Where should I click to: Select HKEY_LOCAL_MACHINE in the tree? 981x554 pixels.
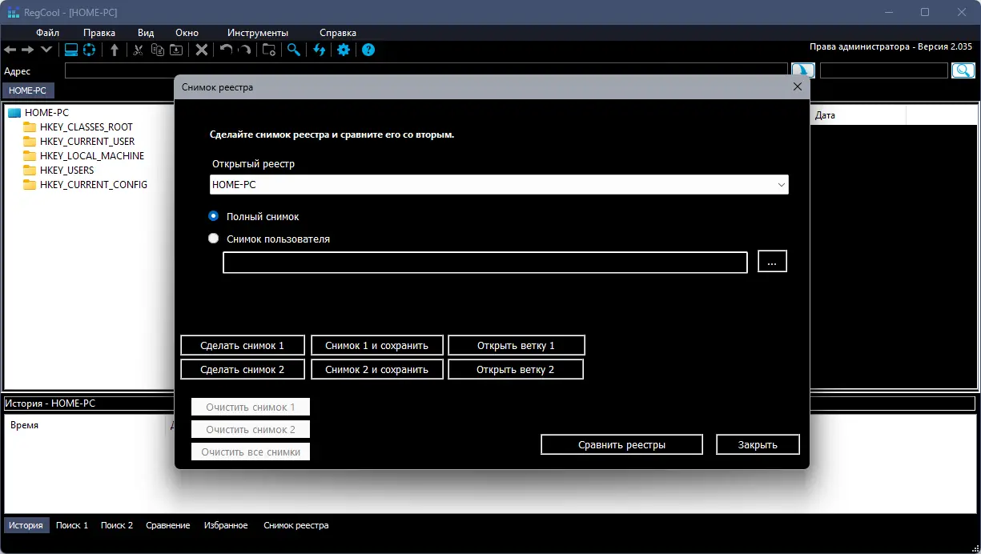pos(92,156)
